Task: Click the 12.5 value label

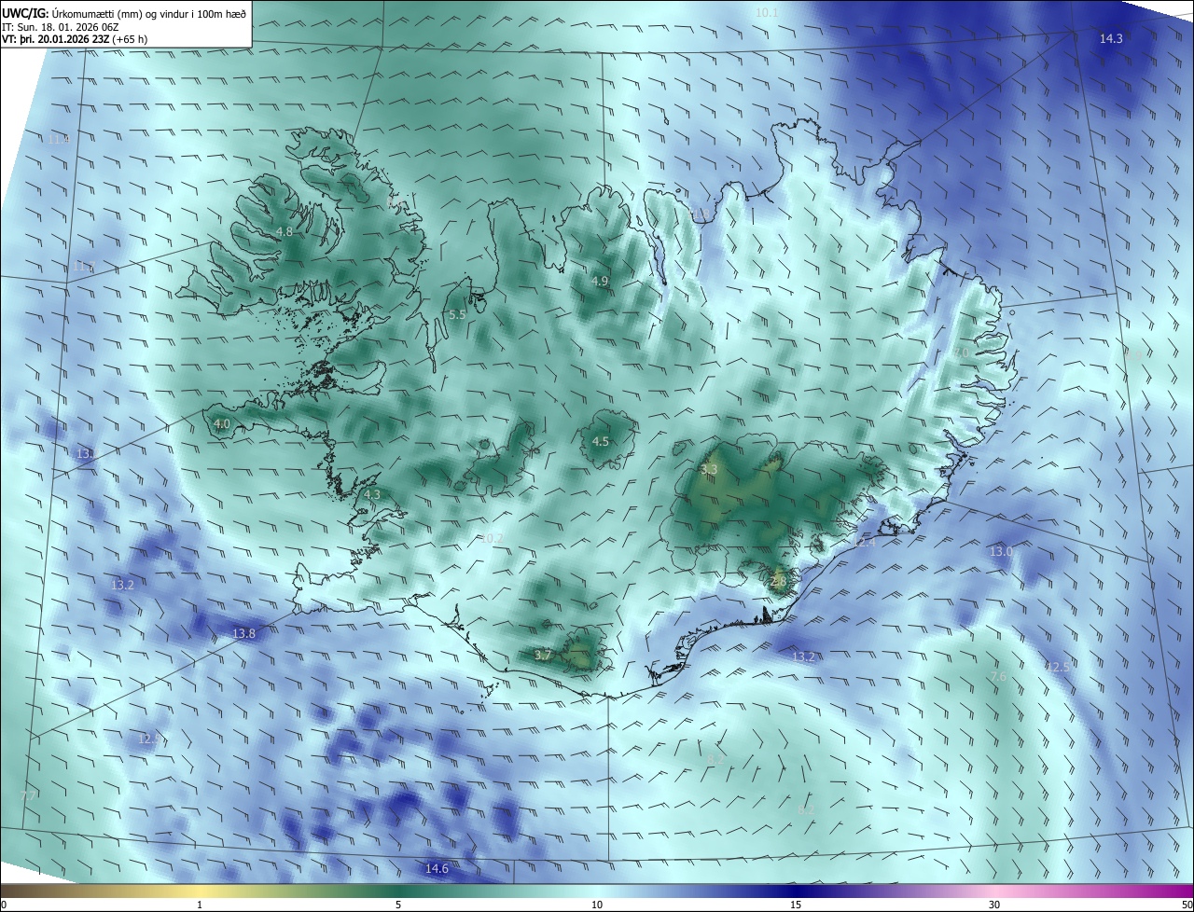Action: point(1058,668)
